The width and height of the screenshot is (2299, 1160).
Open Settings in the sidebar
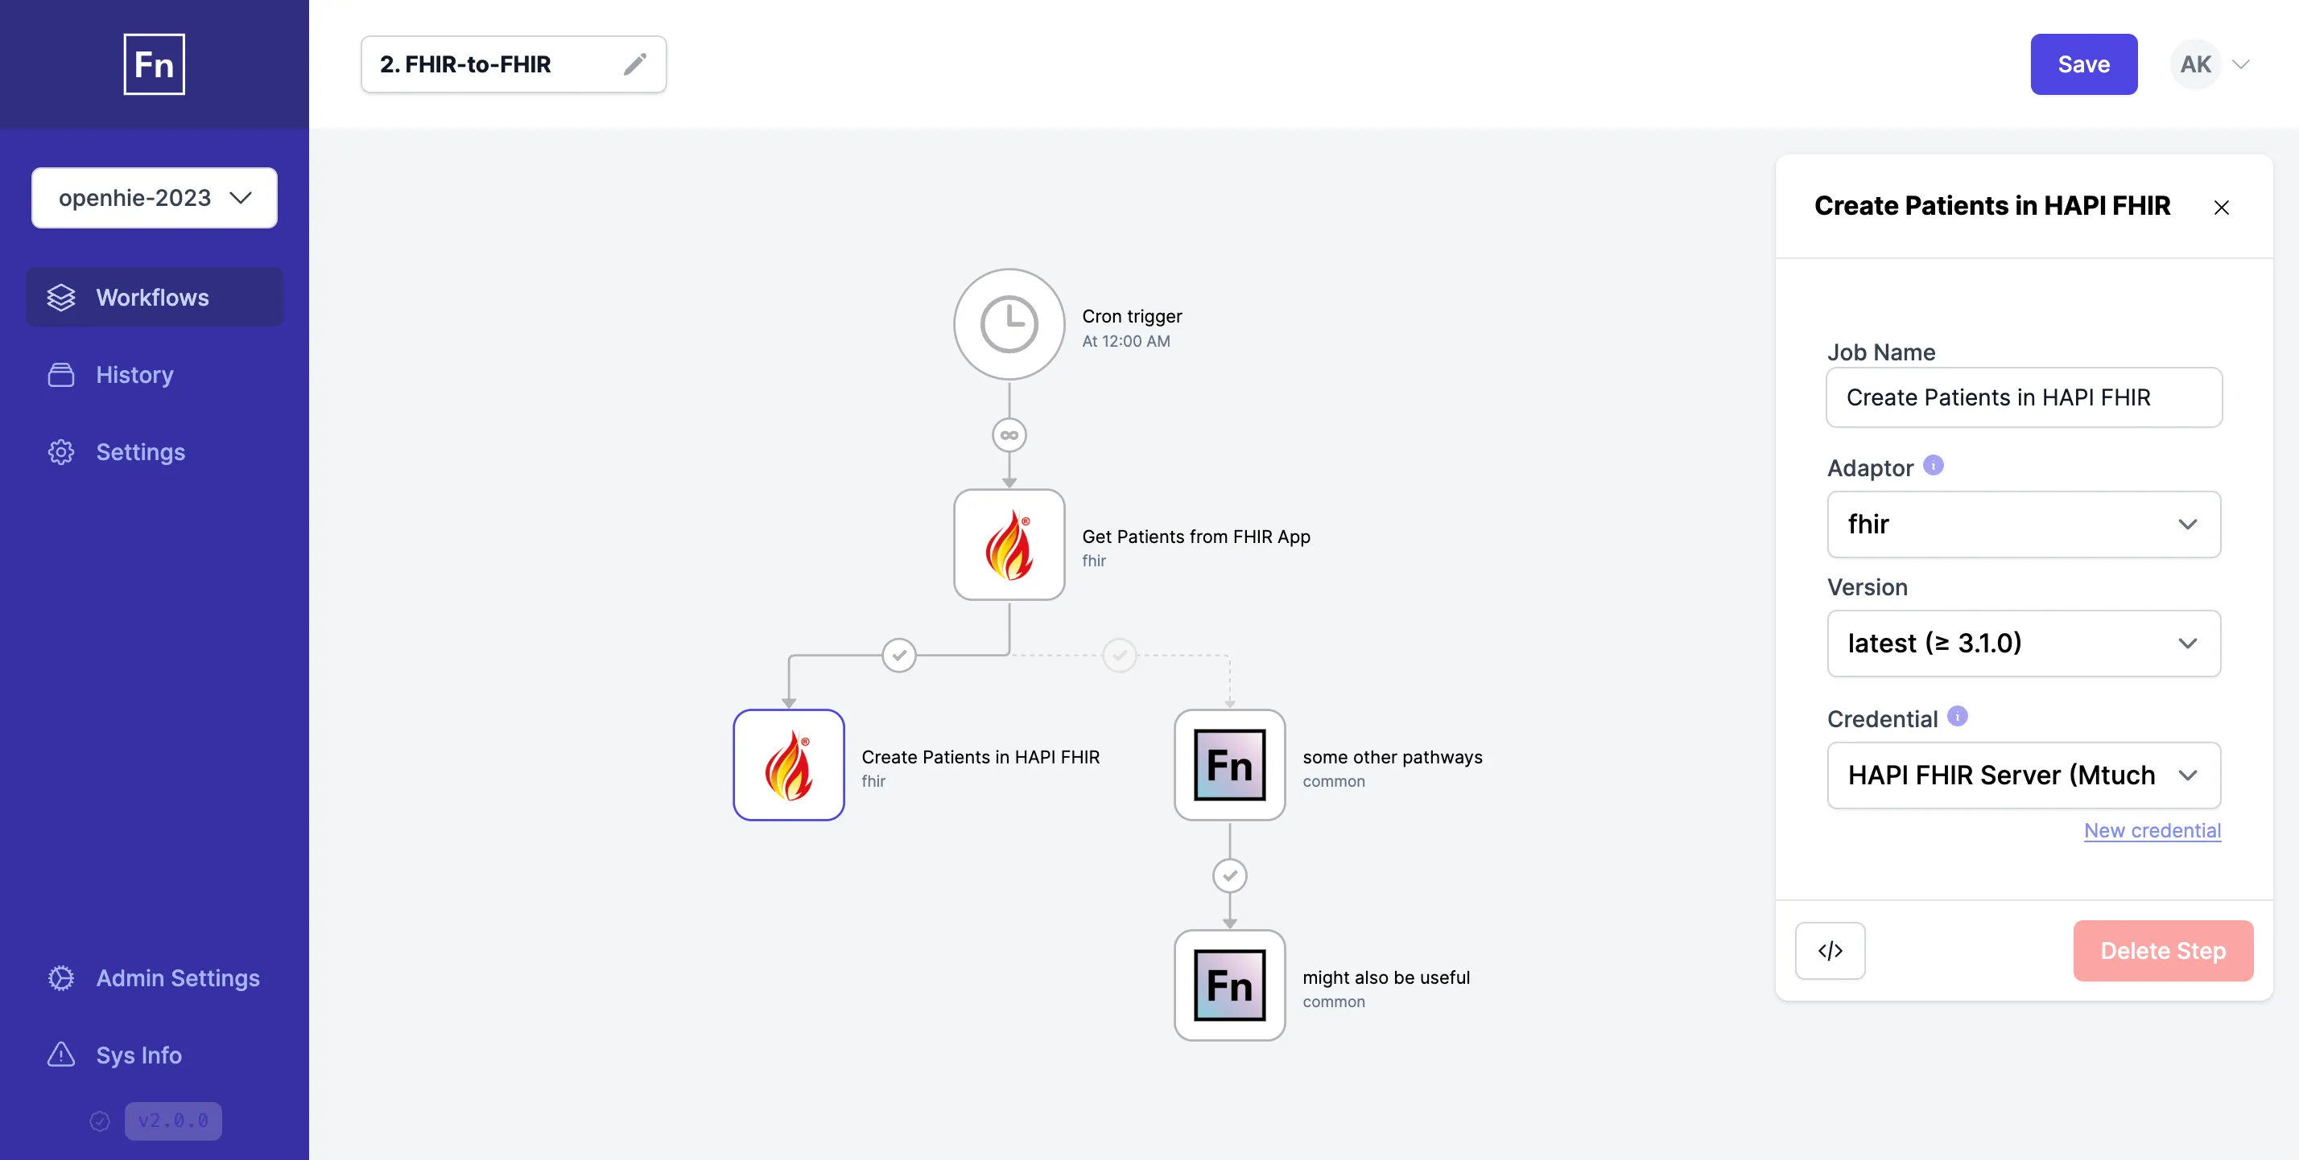(x=155, y=452)
